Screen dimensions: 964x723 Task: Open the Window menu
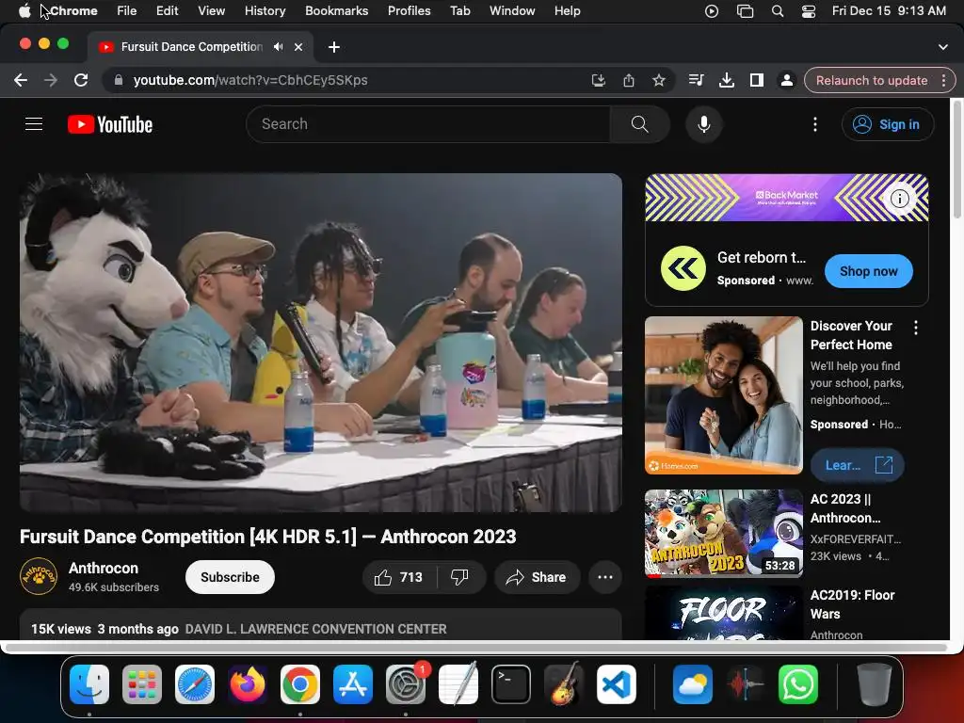coord(512,11)
